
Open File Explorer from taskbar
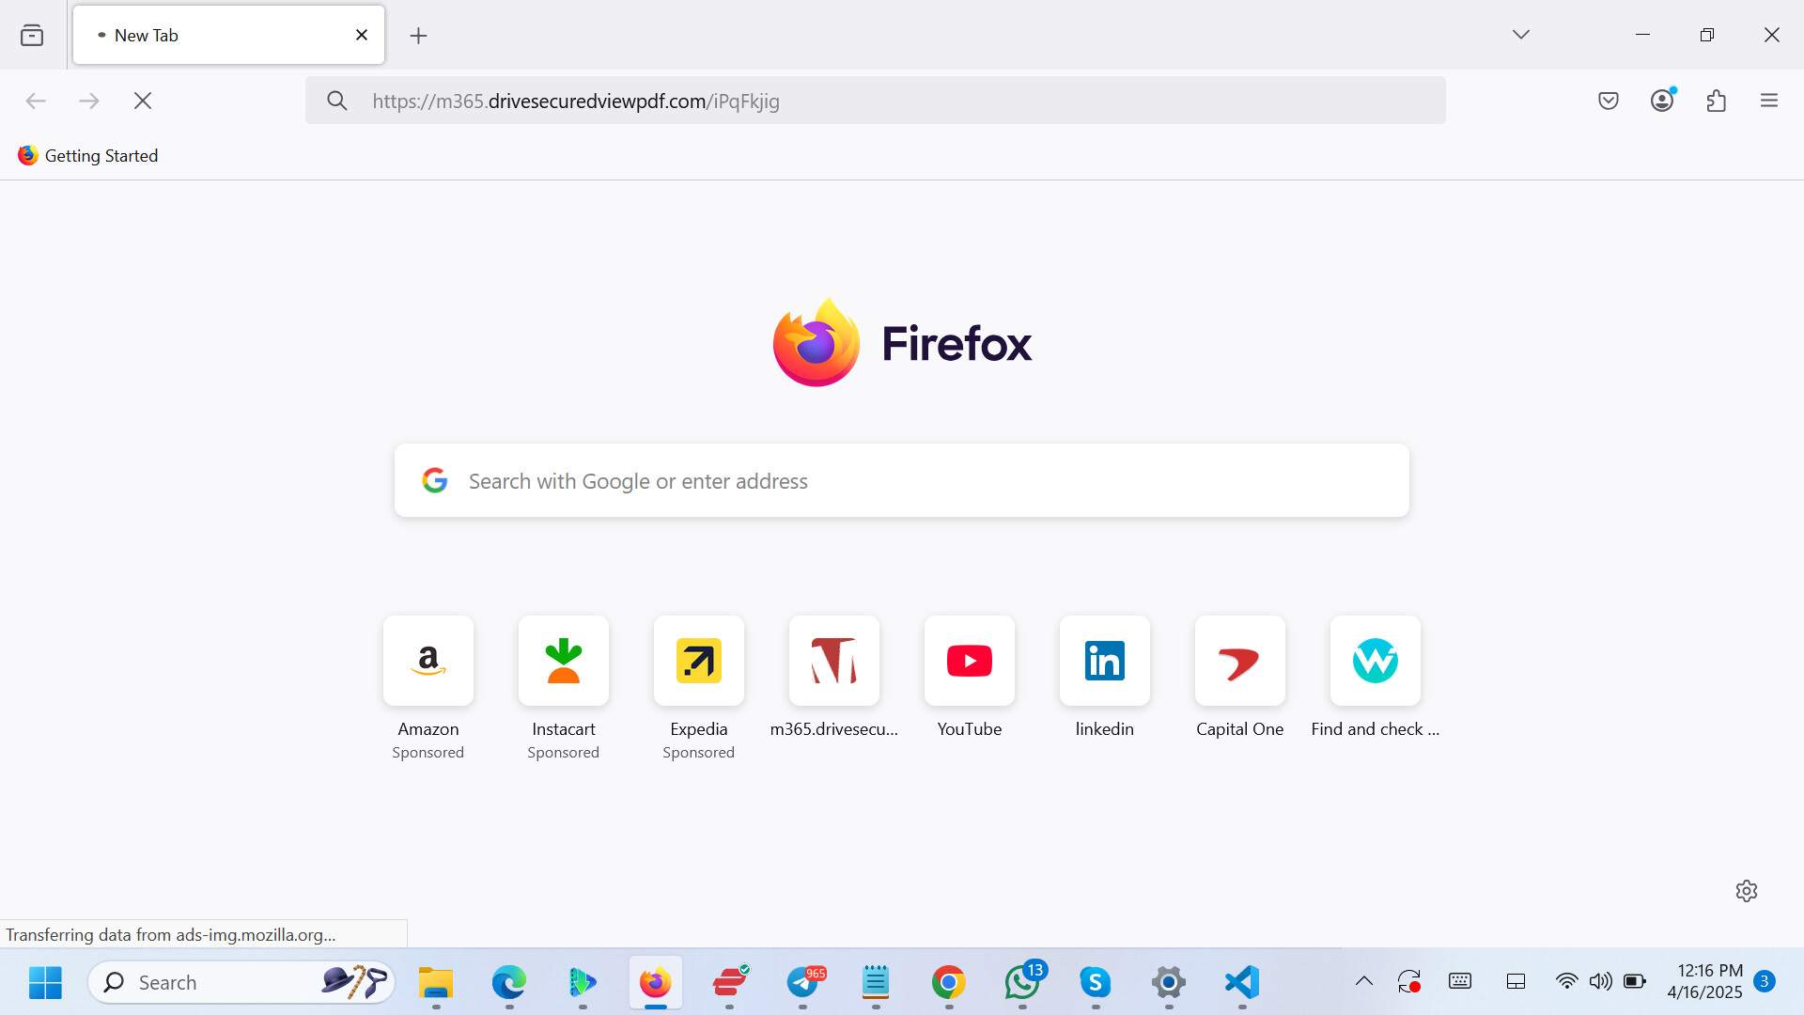click(x=436, y=982)
